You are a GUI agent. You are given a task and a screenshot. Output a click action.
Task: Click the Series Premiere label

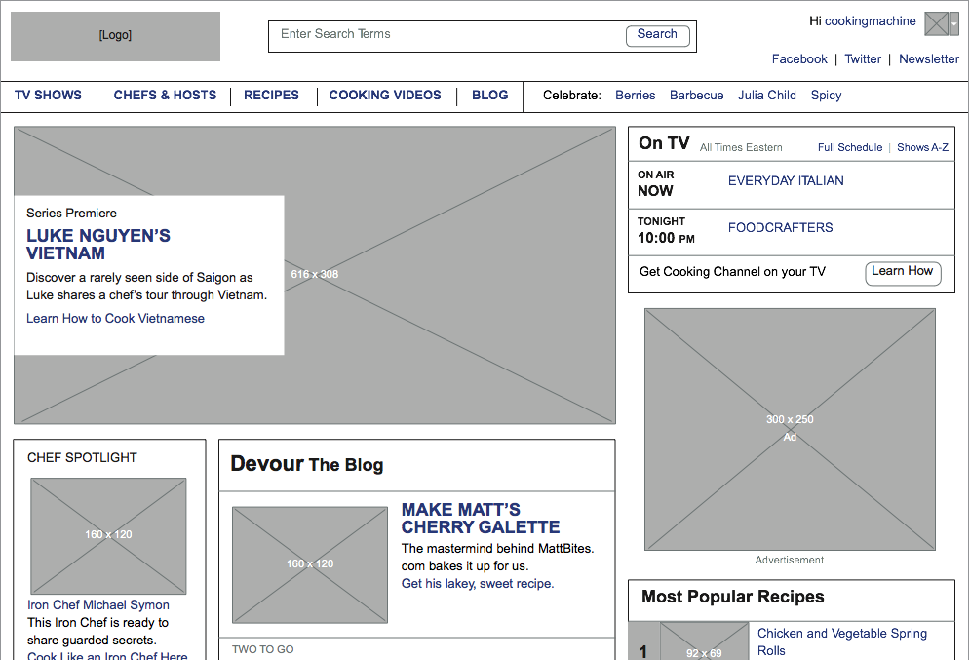coord(71,214)
